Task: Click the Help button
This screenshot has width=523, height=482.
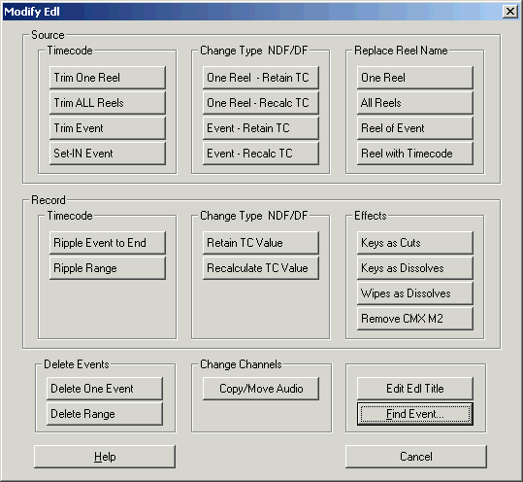Action: [x=105, y=457]
